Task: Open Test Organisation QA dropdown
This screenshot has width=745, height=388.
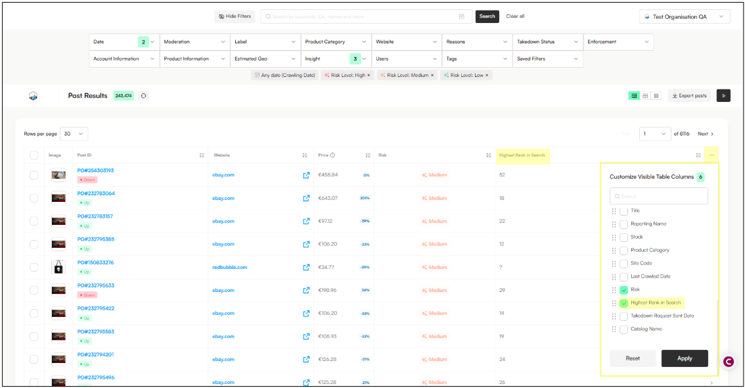Action: pyautogui.click(x=684, y=16)
